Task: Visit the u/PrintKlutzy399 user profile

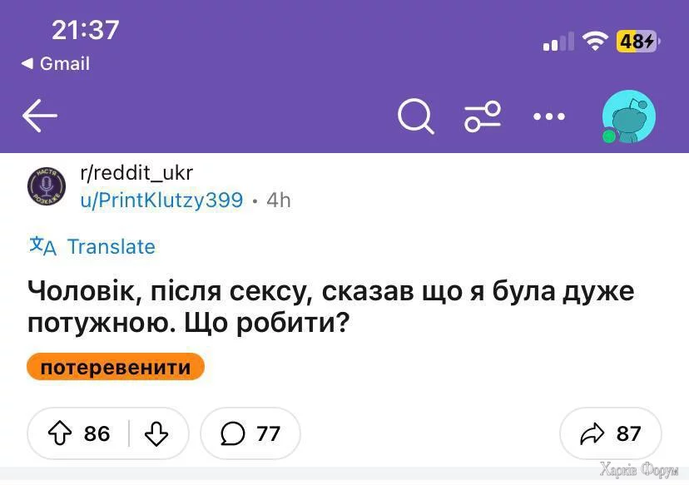Action: (x=161, y=200)
